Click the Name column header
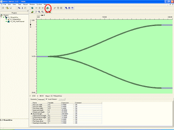 pos(40,103)
